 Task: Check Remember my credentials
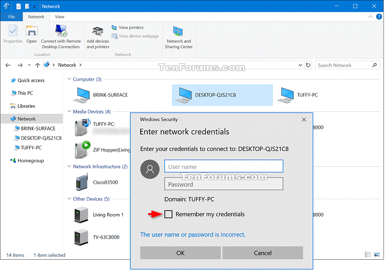coord(168,215)
